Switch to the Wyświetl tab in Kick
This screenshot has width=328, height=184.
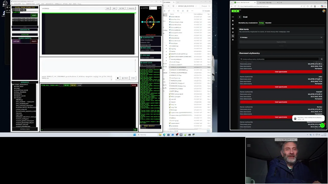[x=268, y=23]
